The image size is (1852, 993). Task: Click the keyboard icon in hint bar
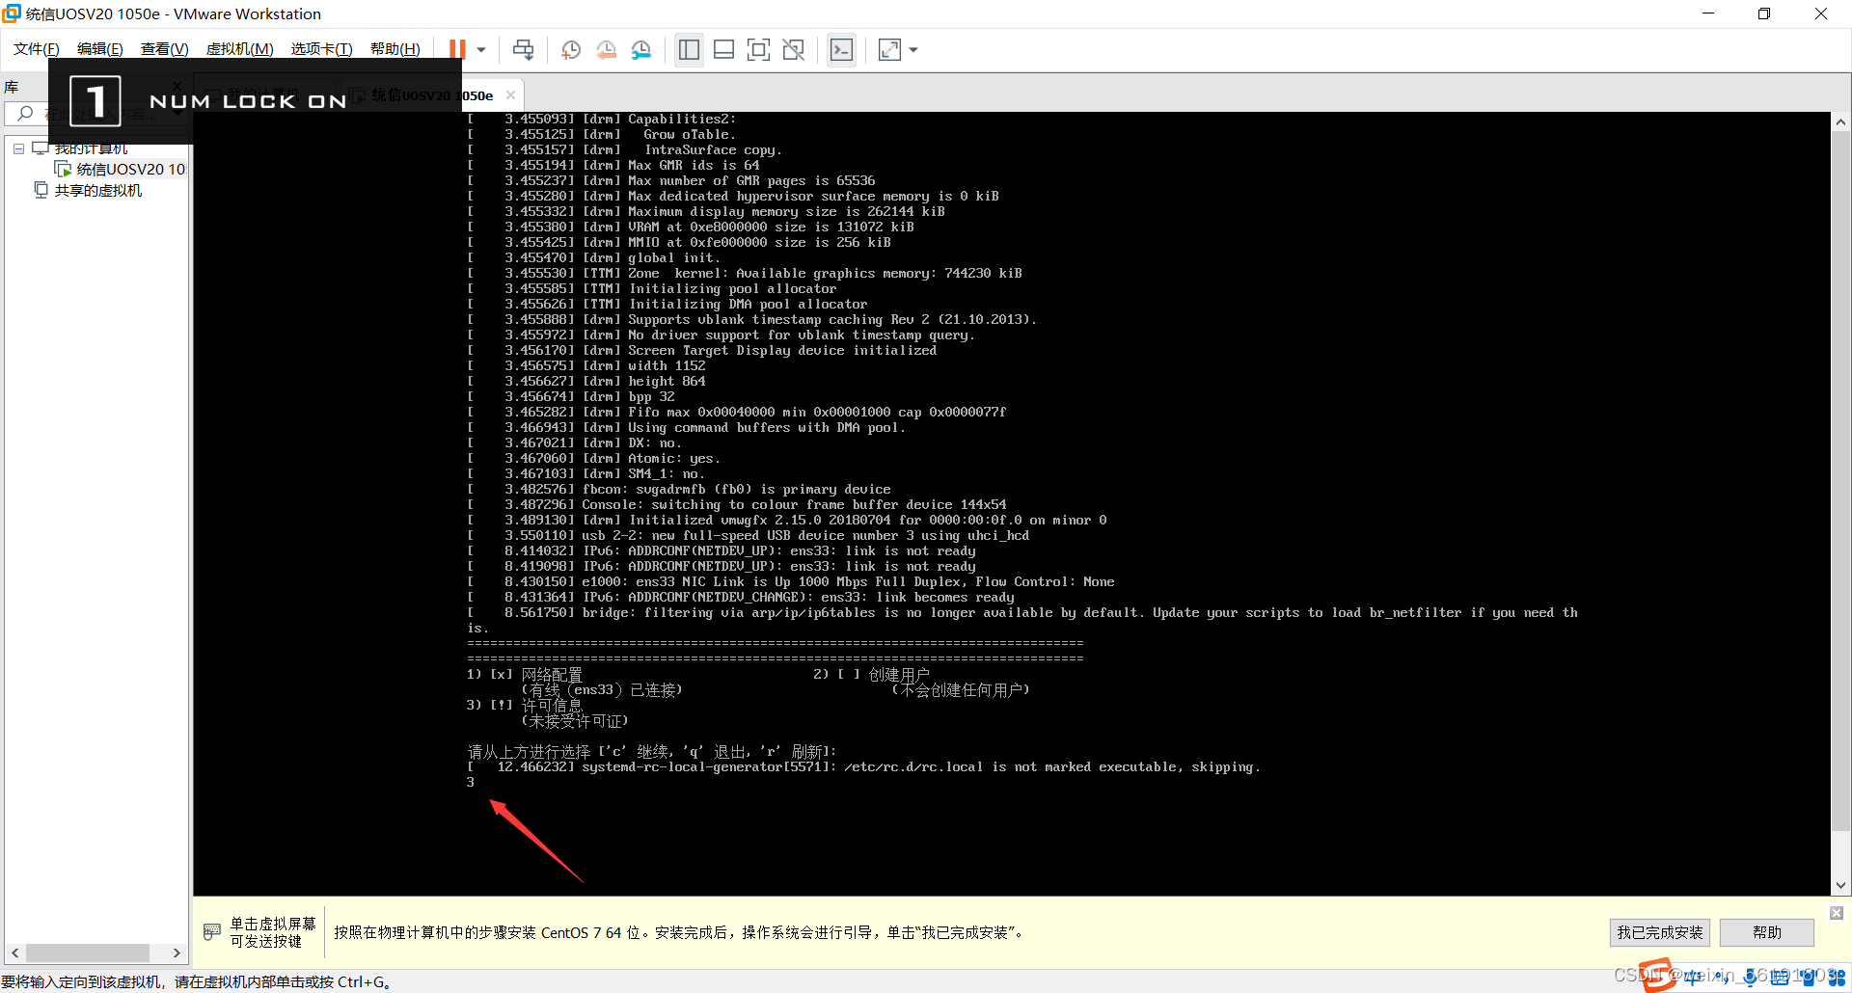coord(212,932)
